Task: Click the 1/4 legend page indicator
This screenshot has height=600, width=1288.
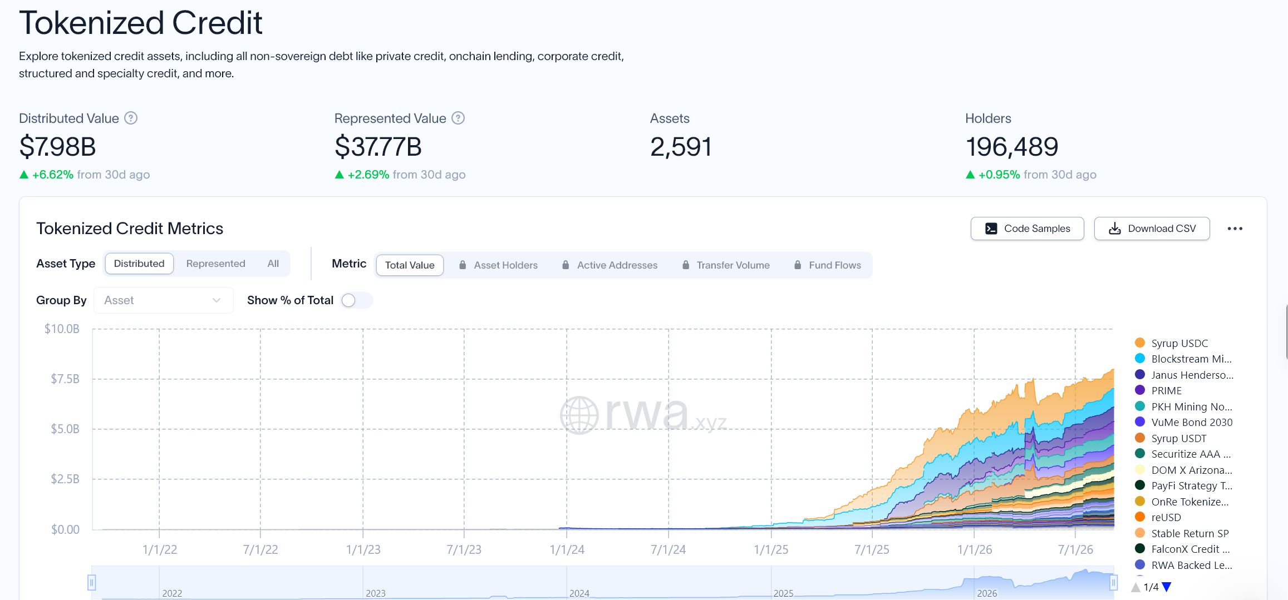Action: tap(1151, 587)
